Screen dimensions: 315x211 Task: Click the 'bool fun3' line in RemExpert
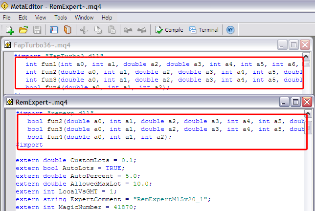(x=165, y=129)
